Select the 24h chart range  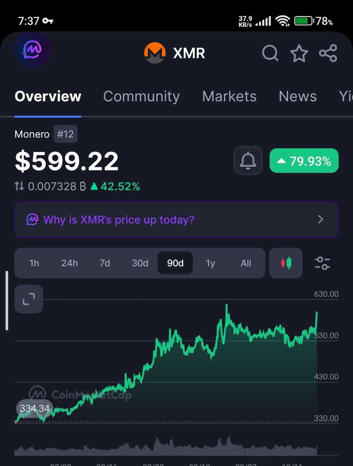[x=70, y=263]
